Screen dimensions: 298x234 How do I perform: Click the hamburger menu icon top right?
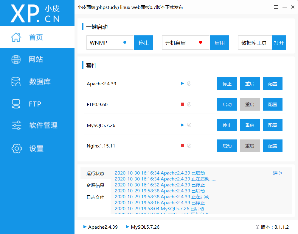pos(276,7)
